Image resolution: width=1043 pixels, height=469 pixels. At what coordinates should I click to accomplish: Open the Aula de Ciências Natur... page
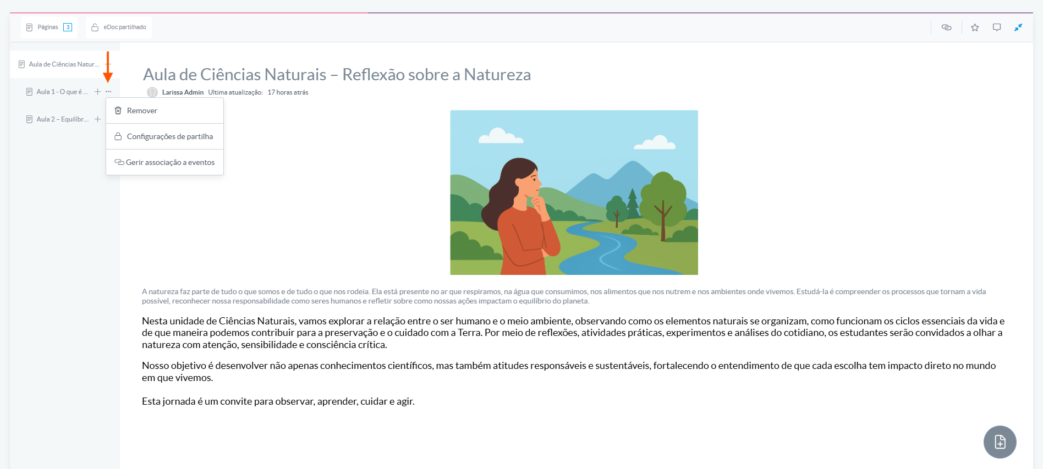(x=64, y=64)
